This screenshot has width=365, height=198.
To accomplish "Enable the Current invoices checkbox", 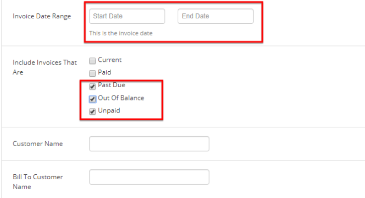I will (92, 61).
